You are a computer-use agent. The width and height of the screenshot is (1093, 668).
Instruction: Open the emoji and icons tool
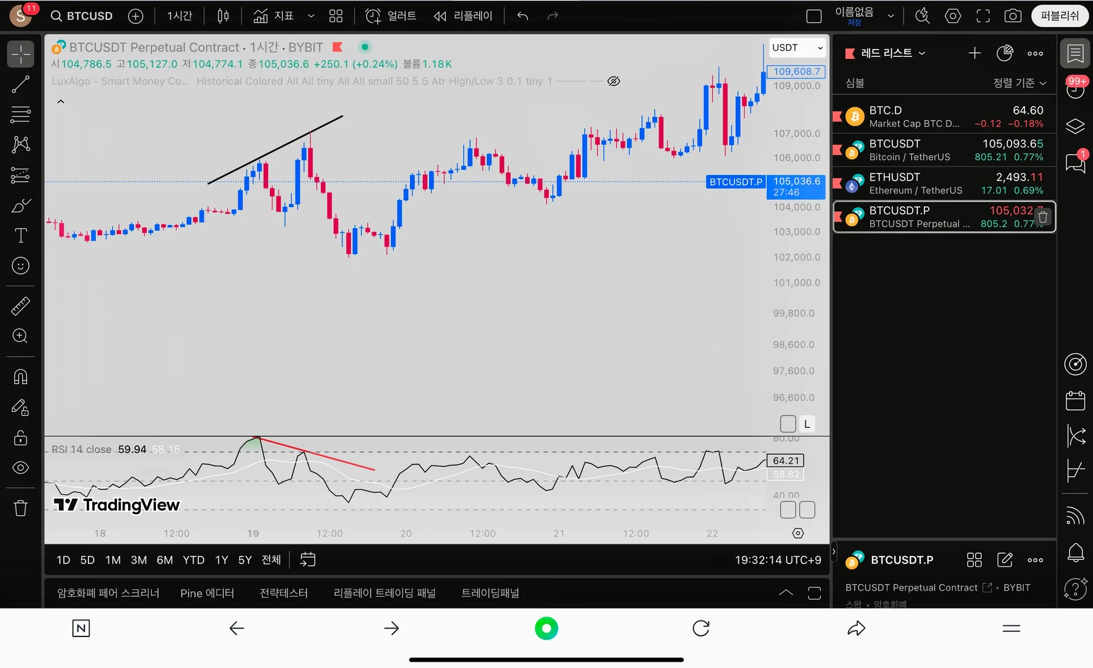(x=20, y=266)
